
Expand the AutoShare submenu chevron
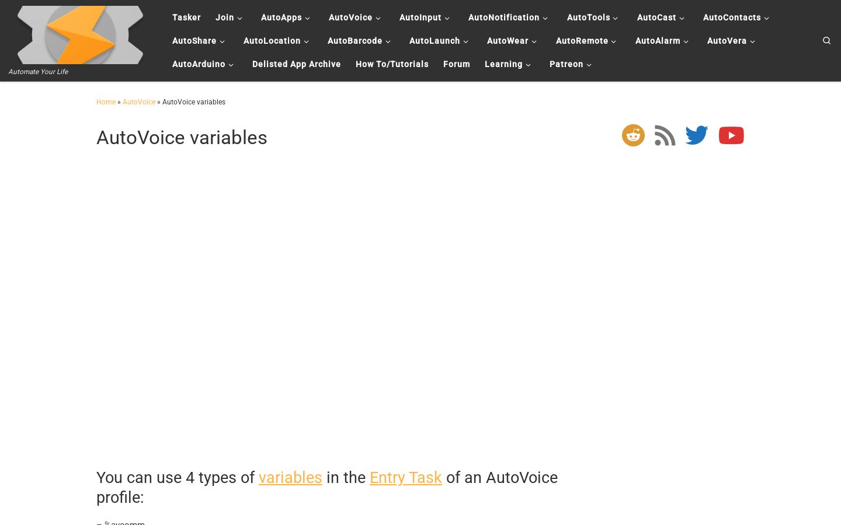tap(222, 41)
